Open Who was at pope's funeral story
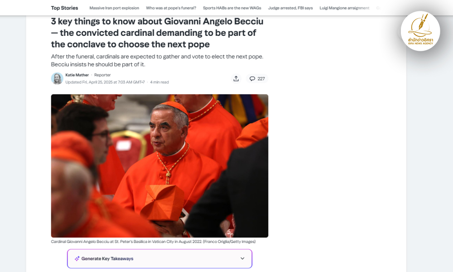Viewport: 453px width, 272px height. click(171, 8)
